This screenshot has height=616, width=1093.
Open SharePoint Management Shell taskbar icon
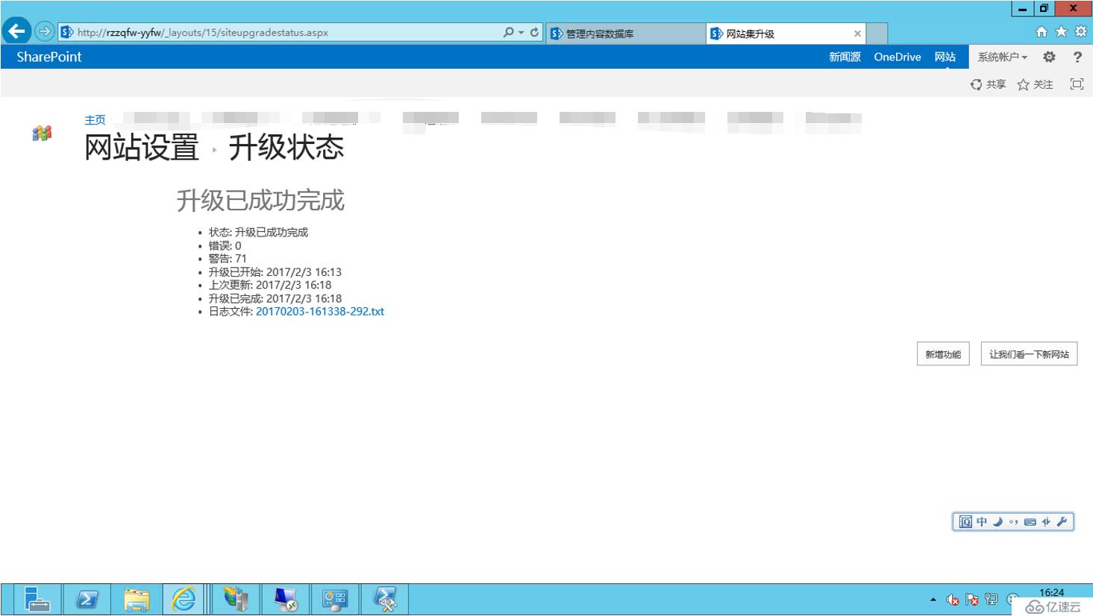[385, 600]
